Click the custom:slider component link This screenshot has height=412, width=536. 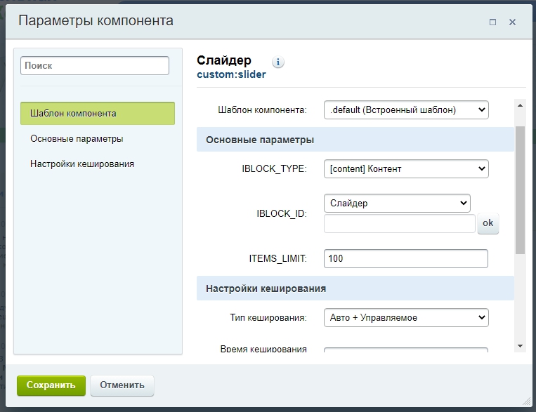(x=231, y=74)
